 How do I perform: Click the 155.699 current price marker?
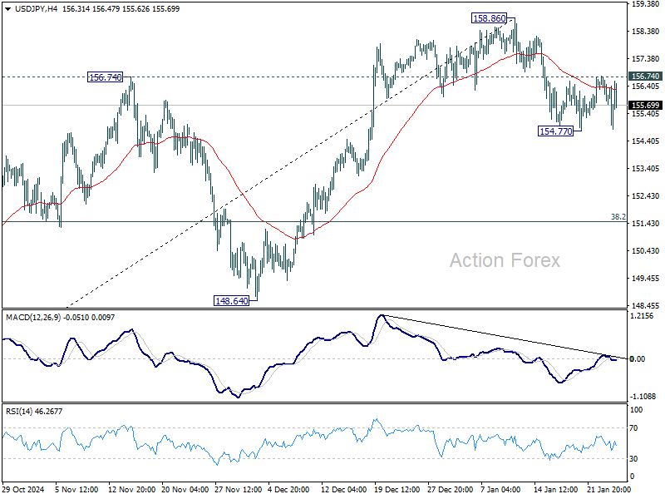646,106
